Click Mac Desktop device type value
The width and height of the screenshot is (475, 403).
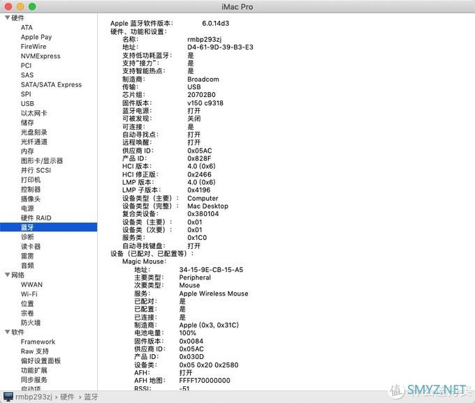208,206
